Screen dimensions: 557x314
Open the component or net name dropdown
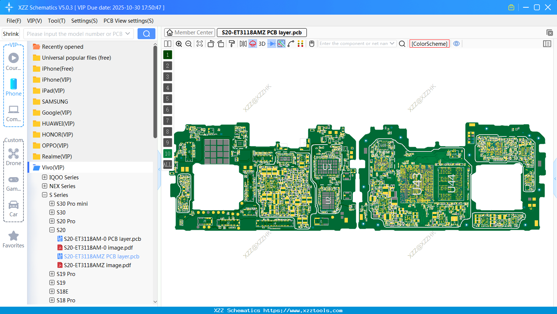coord(392,44)
